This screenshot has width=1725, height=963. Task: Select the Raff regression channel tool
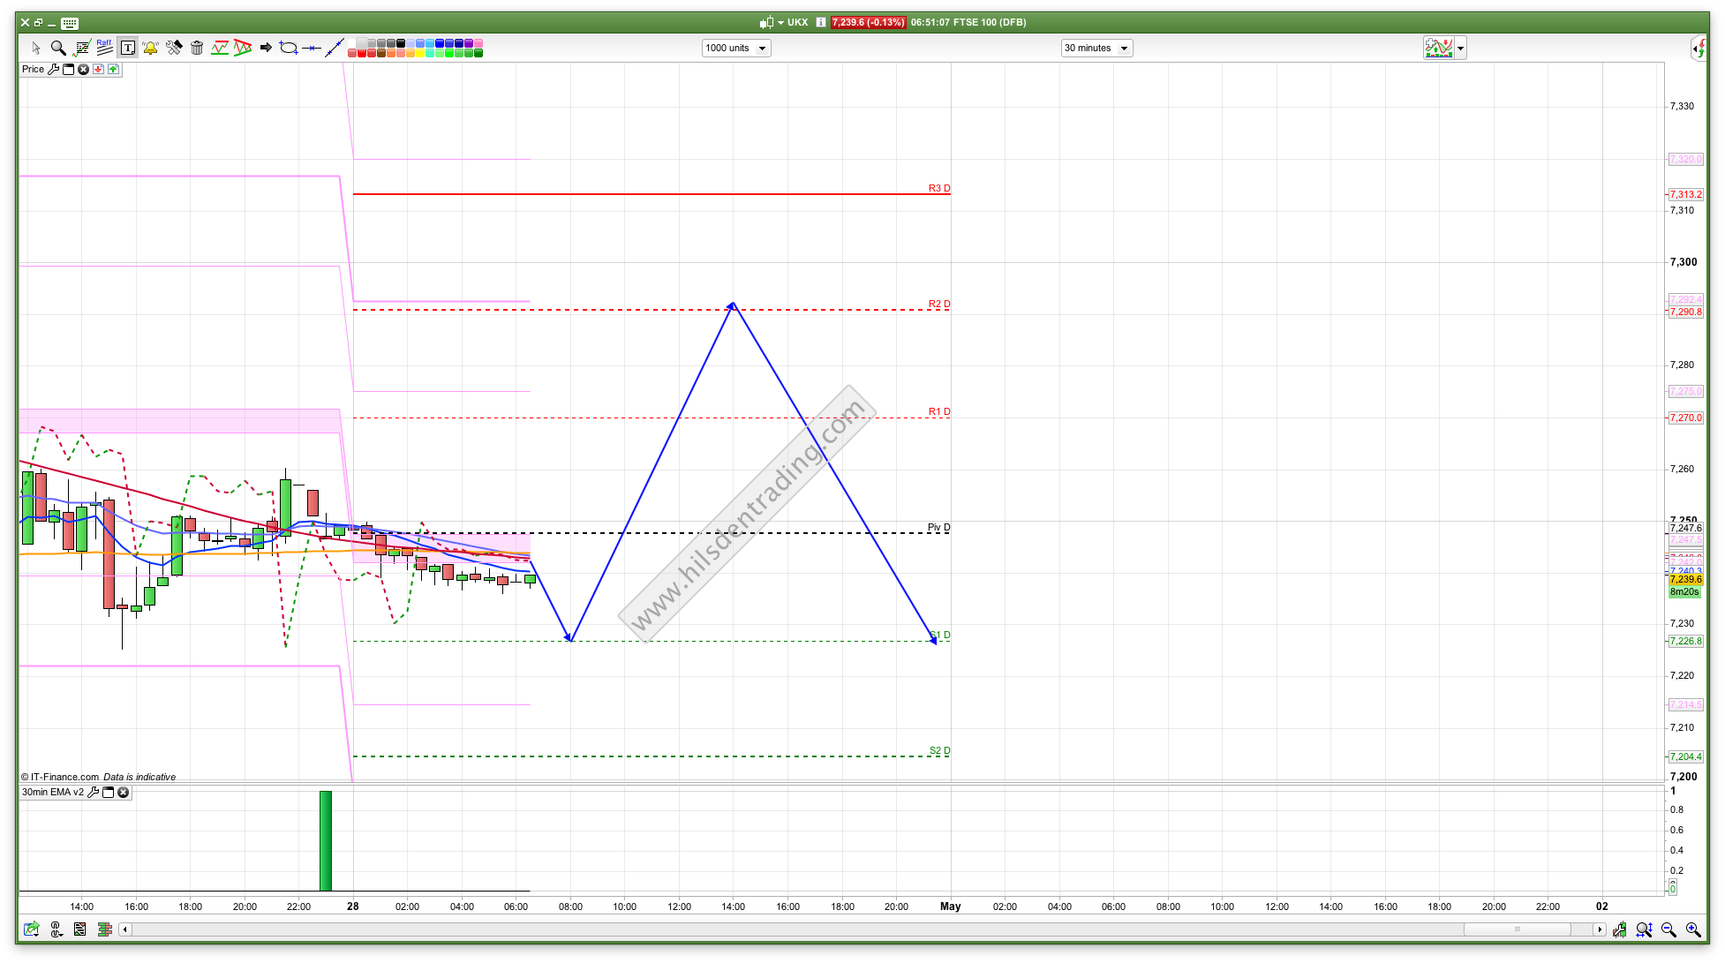[x=104, y=48]
